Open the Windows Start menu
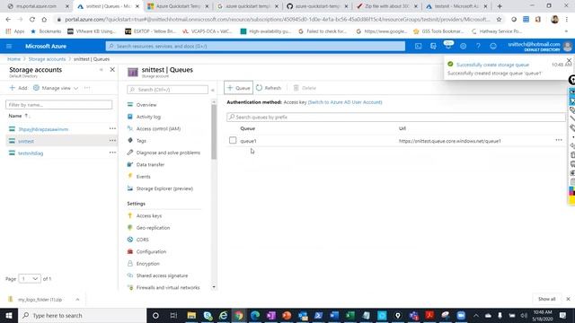Screen dimensions: 575x323 (x=9, y=315)
